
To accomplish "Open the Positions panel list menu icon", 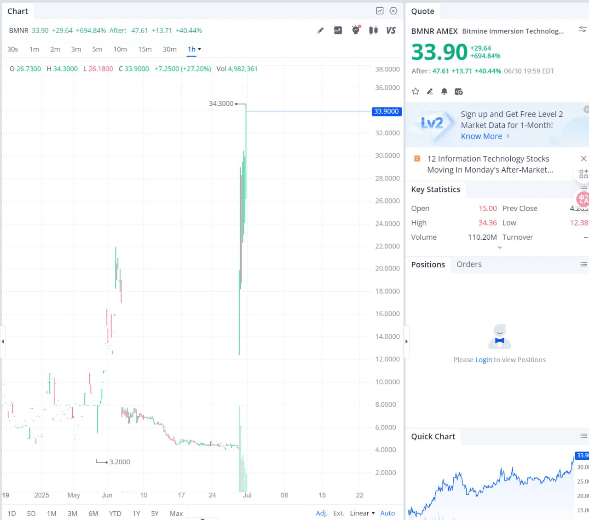I will pyautogui.click(x=583, y=264).
